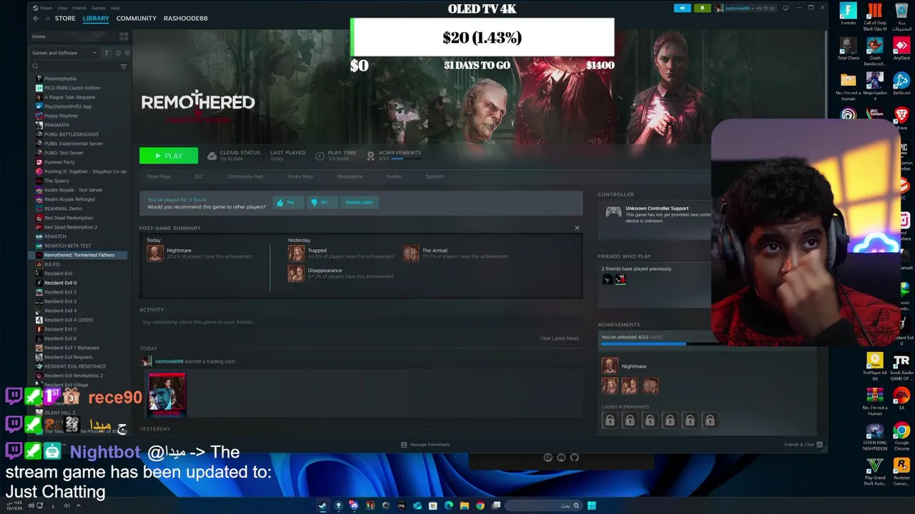915x514 pixels.
Task: Click the sort-by-recent clock icon
Action: tap(118, 53)
